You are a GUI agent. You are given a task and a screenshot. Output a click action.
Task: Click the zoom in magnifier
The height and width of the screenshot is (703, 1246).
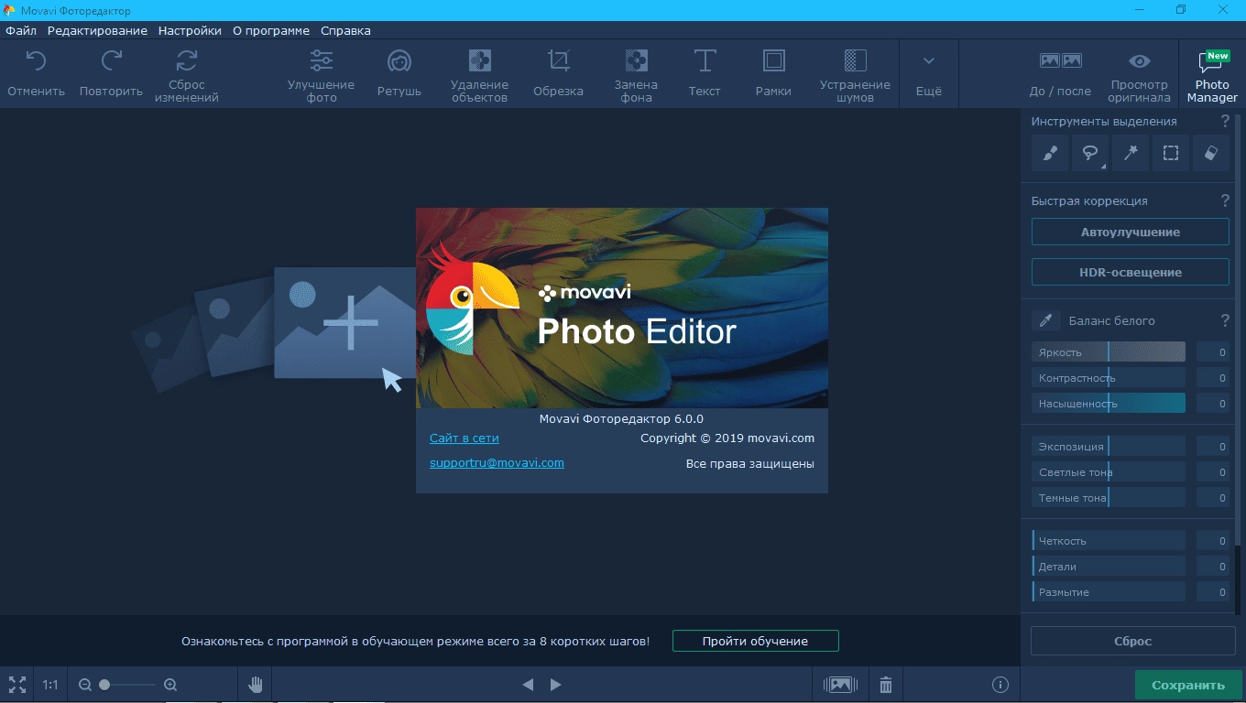pyautogui.click(x=170, y=685)
